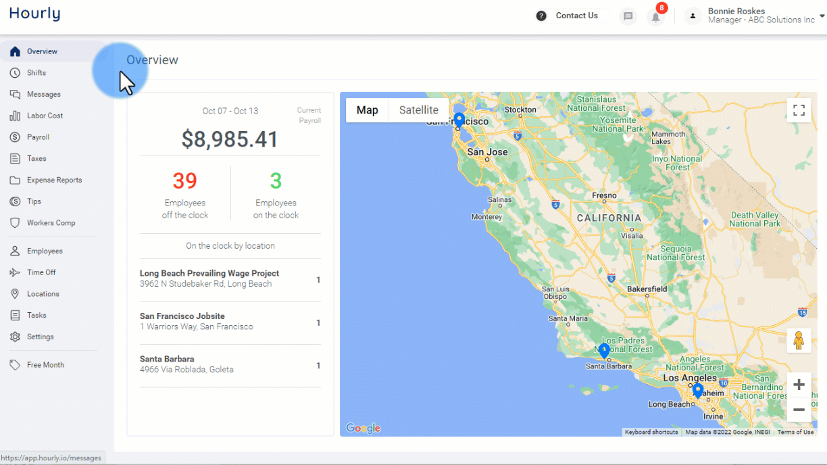Switch map to Map view
Image resolution: width=827 pixels, height=465 pixels.
pos(368,110)
